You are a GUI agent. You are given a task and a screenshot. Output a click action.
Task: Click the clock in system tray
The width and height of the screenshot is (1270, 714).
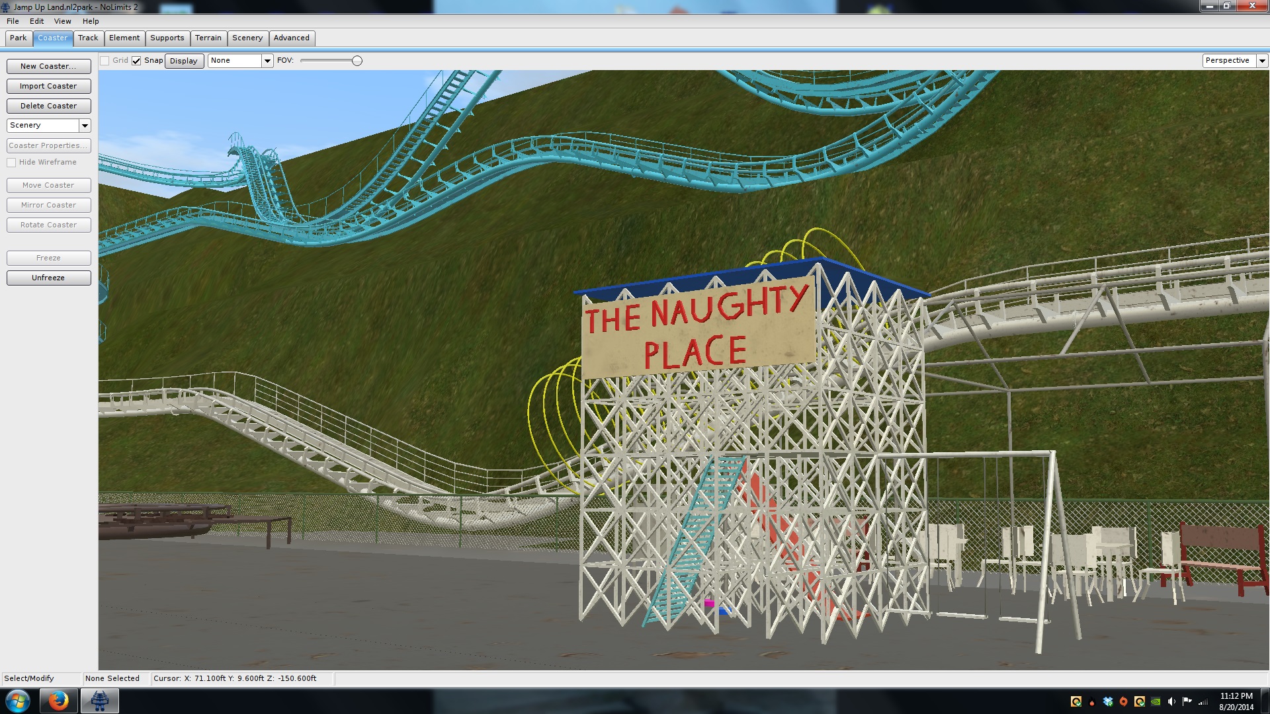[1236, 701]
